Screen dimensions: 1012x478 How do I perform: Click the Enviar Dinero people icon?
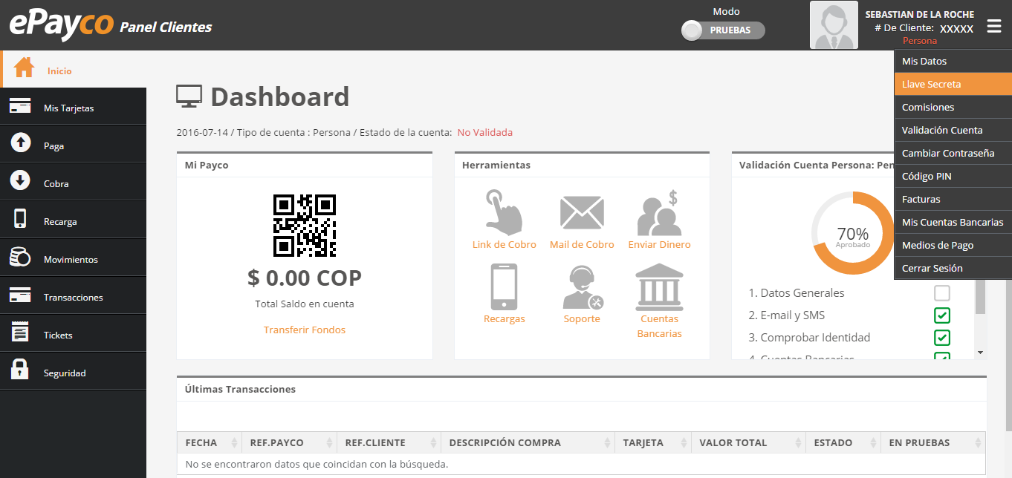(x=659, y=213)
